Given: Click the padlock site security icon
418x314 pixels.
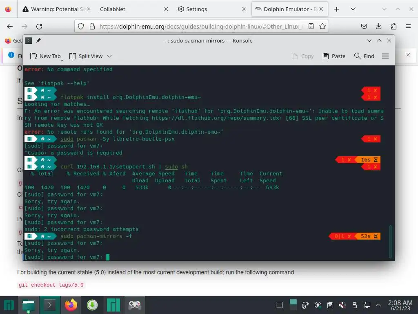Looking at the screenshot, I should [92, 26].
